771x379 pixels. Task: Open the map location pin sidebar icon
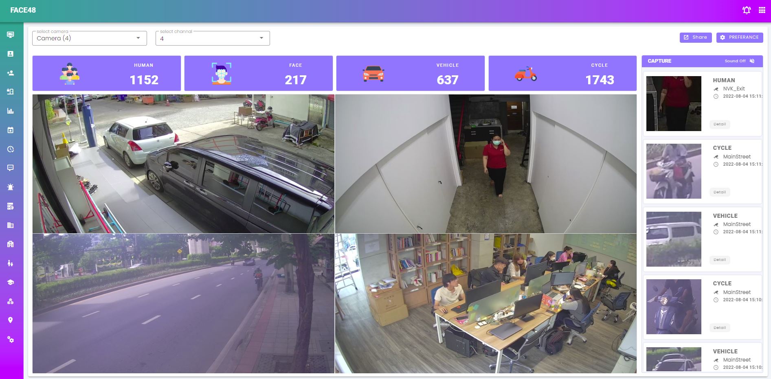point(11,320)
